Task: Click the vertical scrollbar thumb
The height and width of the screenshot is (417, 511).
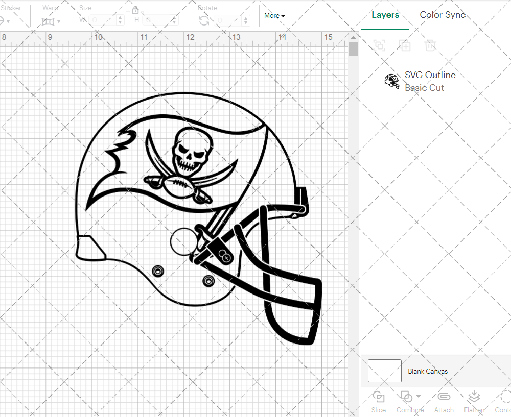Action: click(353, 50)
